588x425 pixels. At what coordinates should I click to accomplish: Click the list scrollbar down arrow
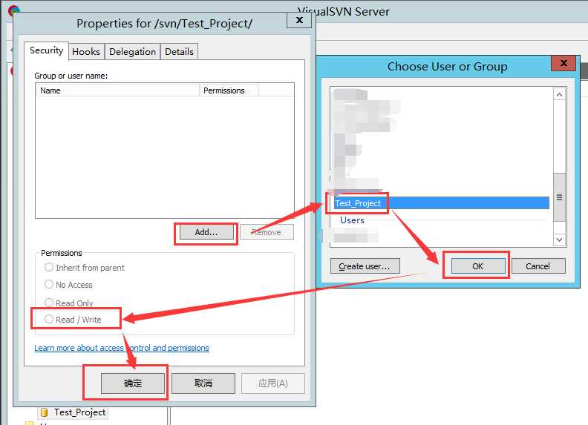point(559,240)
